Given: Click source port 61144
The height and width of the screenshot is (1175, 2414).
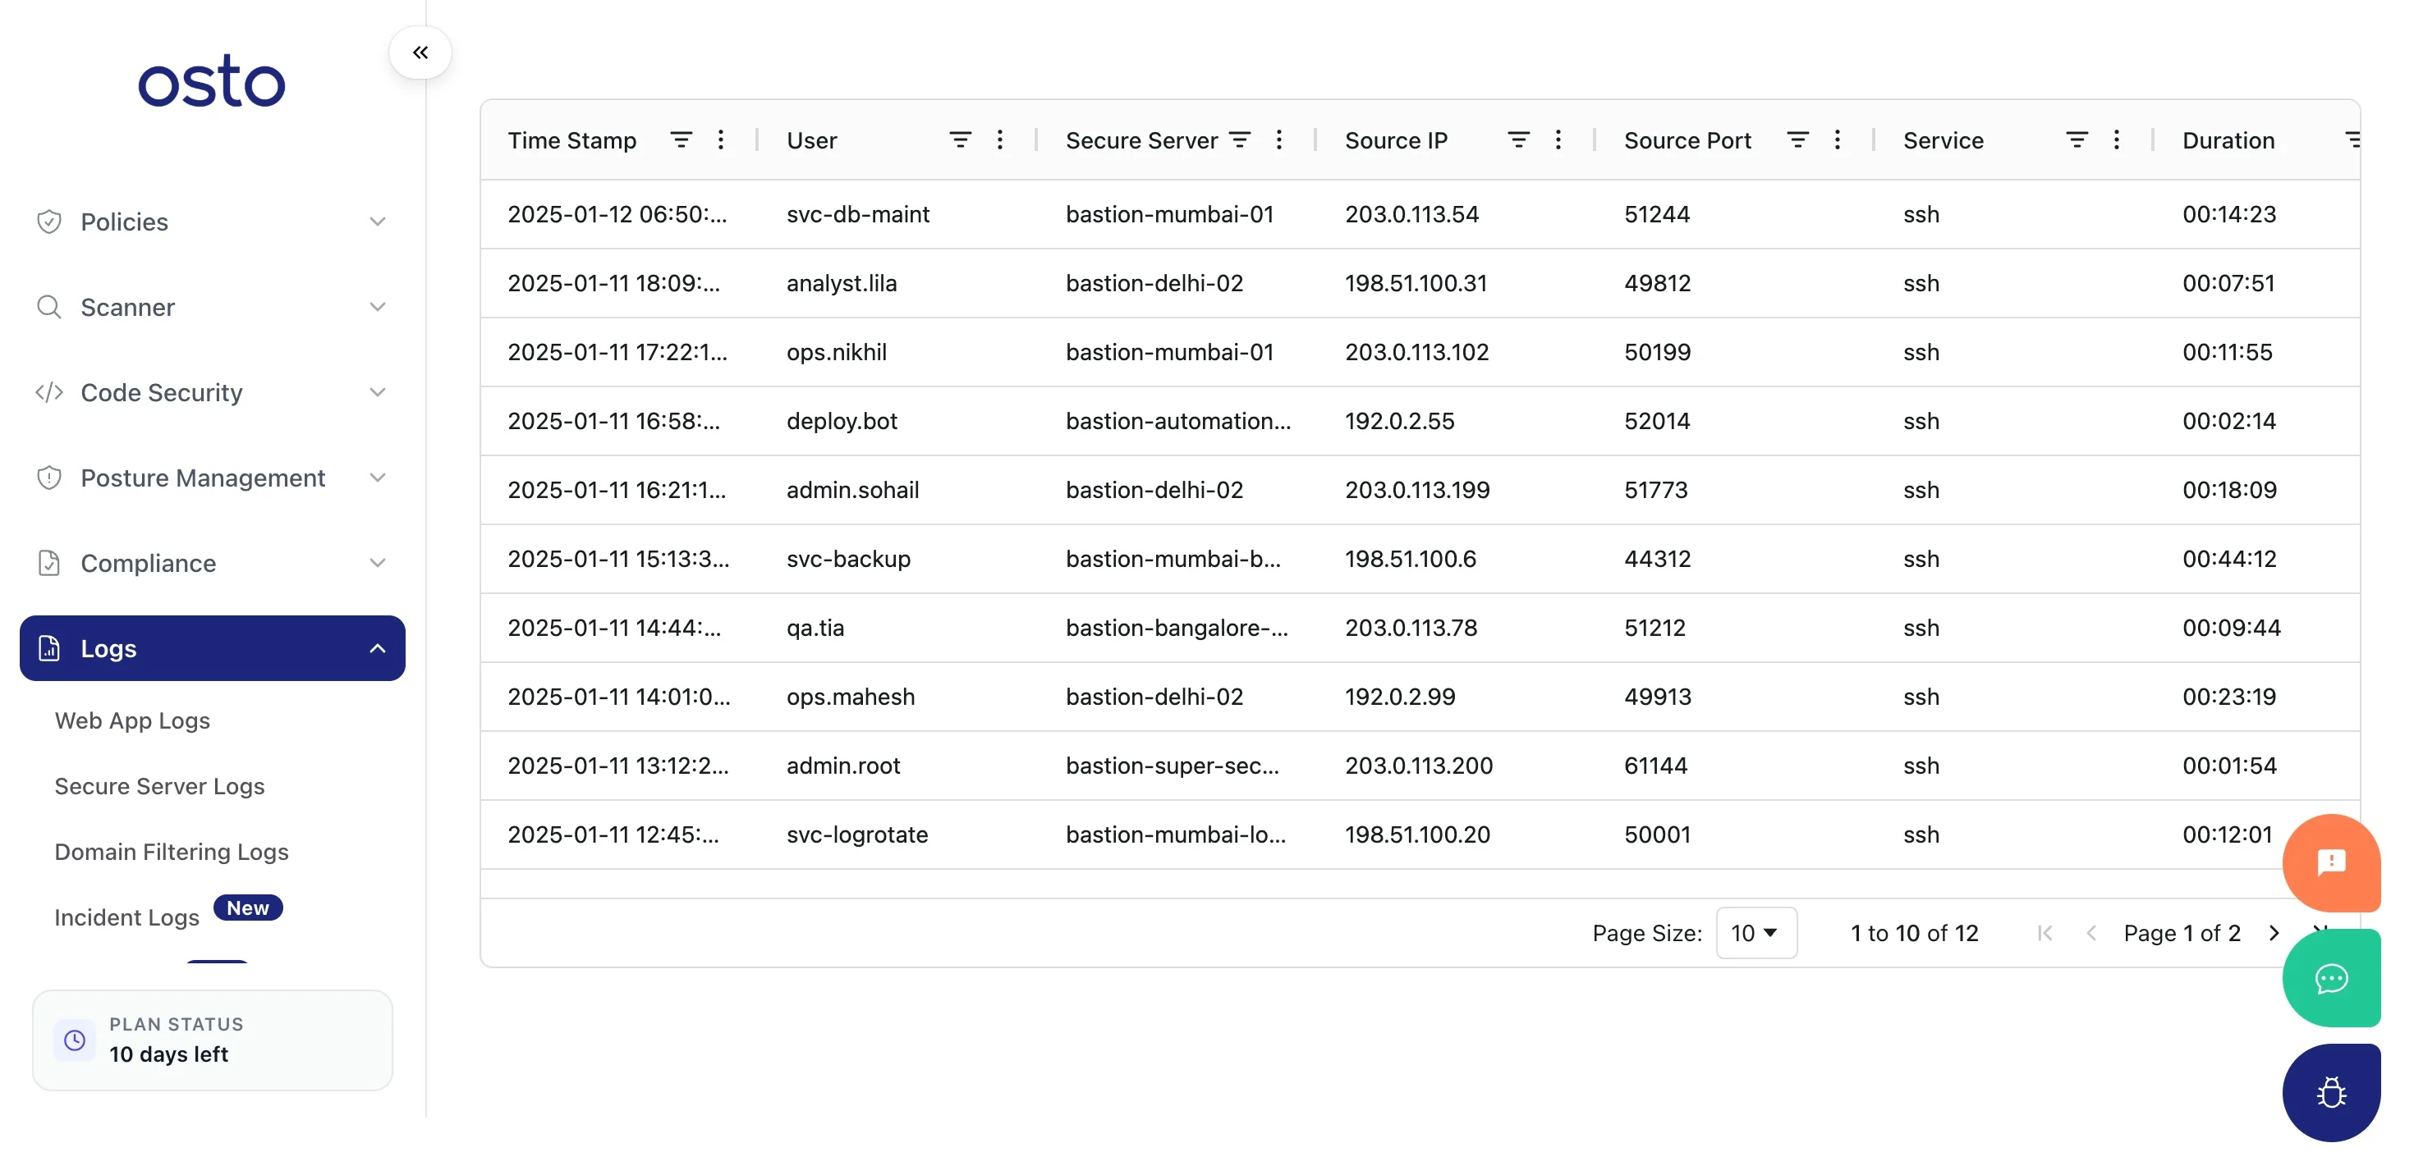Looking at the screenshot, I should coord(1655,765).
